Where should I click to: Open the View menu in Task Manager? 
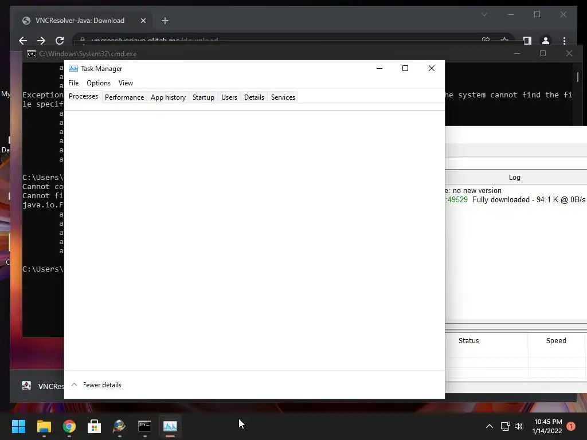pos(126,83)
